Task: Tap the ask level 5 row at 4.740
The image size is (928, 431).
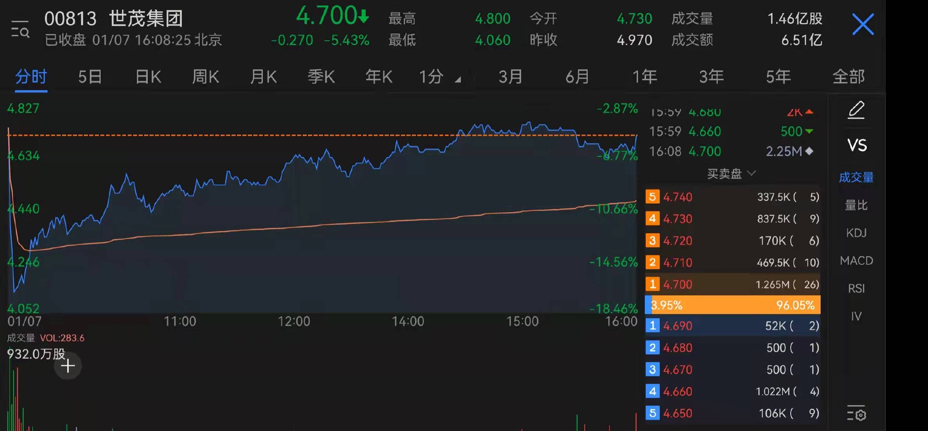Action: (x=732, y=197)
